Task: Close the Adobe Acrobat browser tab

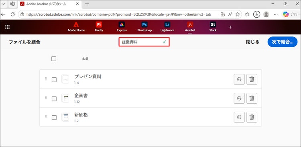Action: [77, 4]
